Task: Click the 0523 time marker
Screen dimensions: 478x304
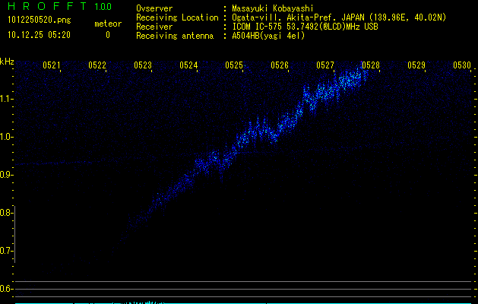Action: point(143,65)
